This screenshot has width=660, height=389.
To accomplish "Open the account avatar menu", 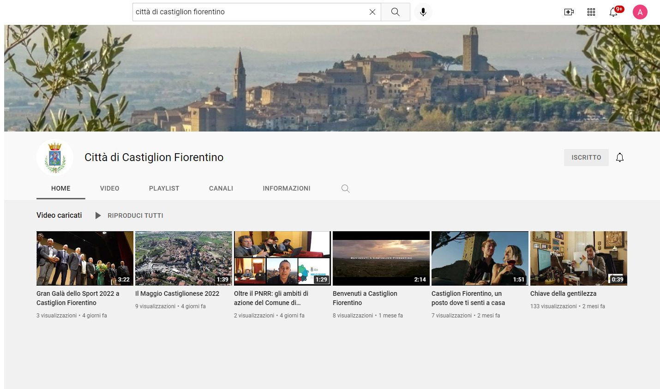I will tap(640, 12).
